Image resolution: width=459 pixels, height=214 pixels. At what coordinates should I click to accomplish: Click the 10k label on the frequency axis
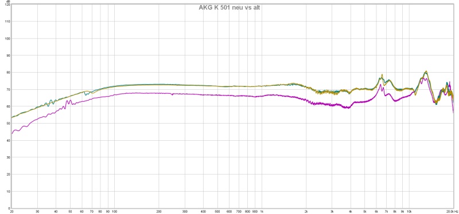409,211
